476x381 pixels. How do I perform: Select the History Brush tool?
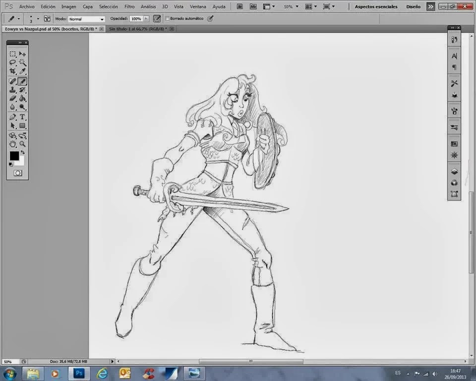(22, 90)
